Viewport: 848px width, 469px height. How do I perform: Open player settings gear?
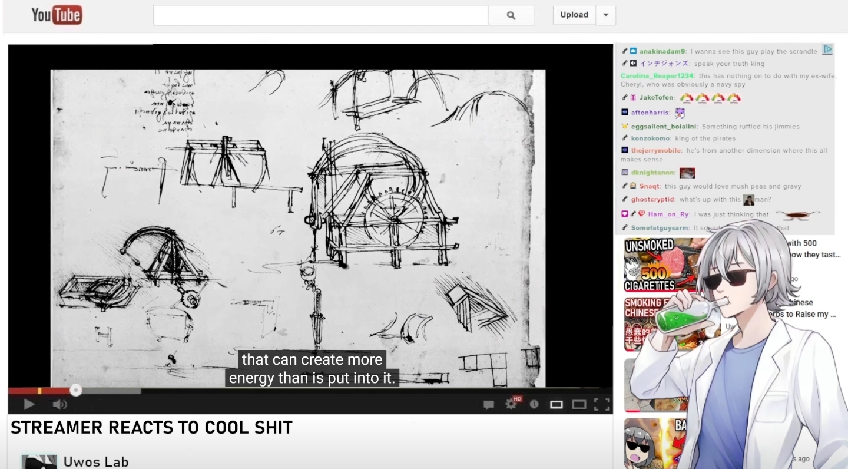pyautogui.click(x=511, y=404)
